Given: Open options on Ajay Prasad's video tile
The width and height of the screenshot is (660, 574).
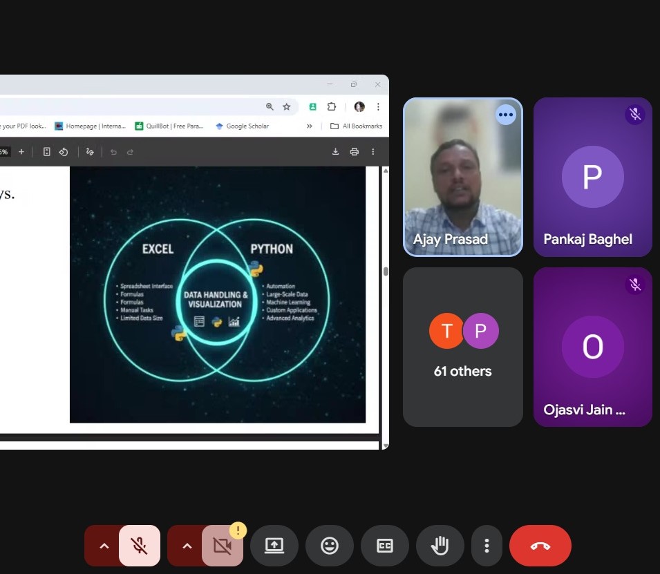Looking at the screenshot, I should click(x=506, y=115).
